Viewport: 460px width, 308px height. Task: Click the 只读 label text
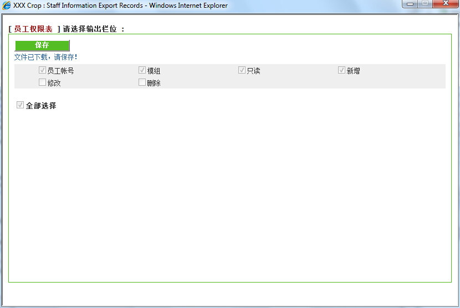(x=253, y=71)
